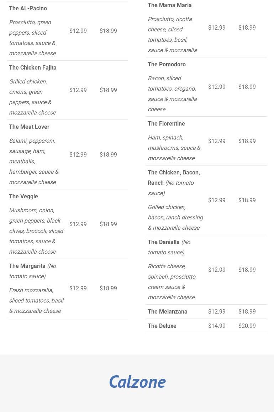The height and width of the screenshot is (412, 274).
Task: Select The Pomodoro pizza title
Action: point(167,64)
